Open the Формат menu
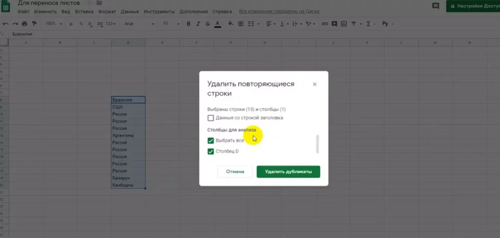Image resolution: width=500 pixels, height=238 pixels. pos(107,12)
